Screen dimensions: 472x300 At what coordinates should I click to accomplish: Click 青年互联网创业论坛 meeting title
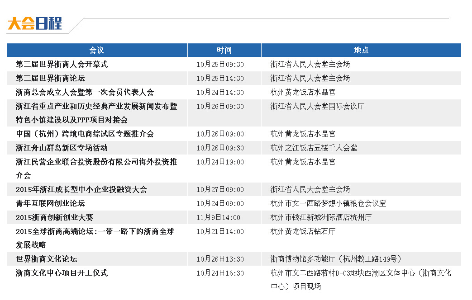coord(50,203)
